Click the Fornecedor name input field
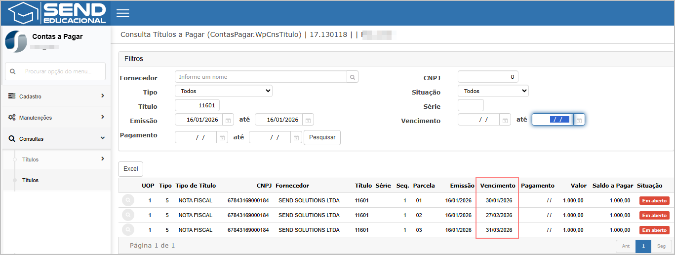675x255 pixels. point(261,77)
